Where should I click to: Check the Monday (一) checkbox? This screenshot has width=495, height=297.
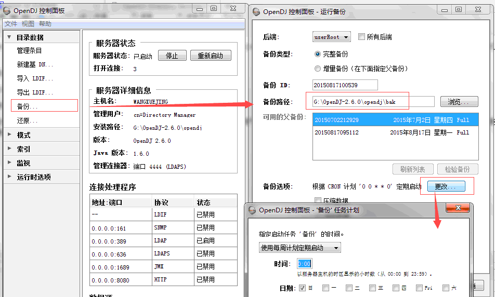click(x=325, y=288)
